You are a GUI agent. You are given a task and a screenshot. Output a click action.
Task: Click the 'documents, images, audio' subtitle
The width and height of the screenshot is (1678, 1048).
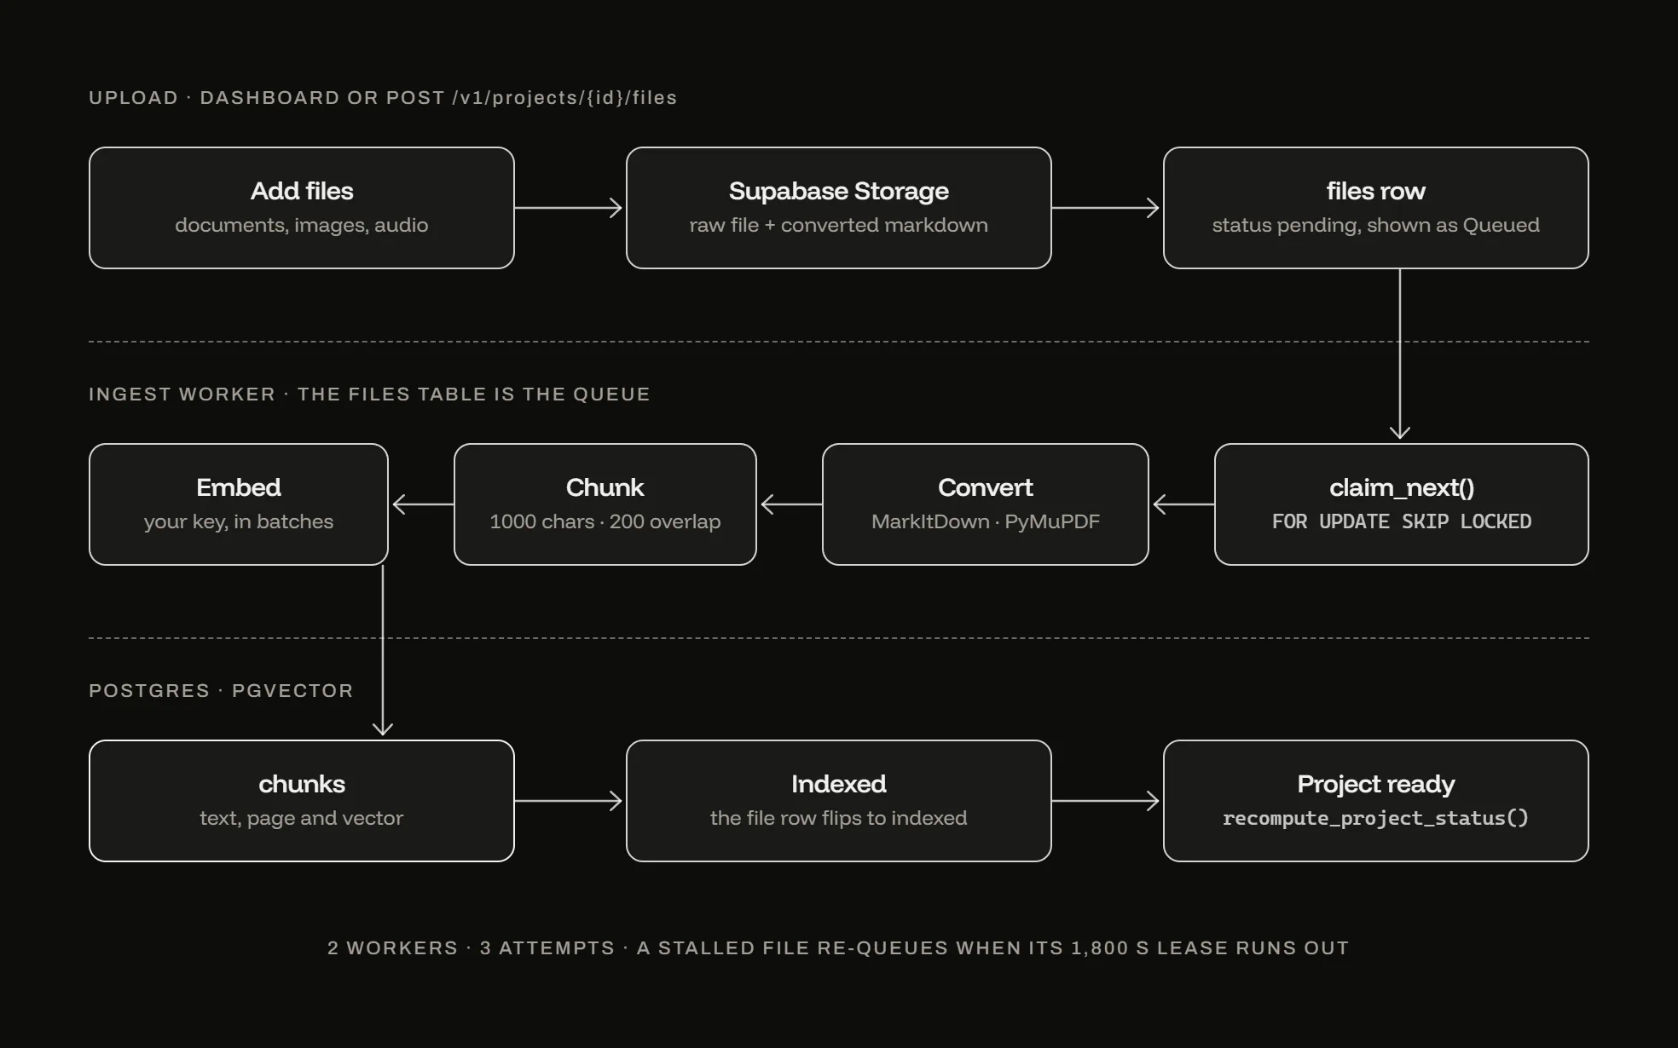click(302, 225)
